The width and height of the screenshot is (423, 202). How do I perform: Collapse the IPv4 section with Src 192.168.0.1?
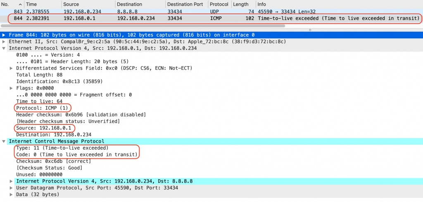pyautogui.click(x=4, y=48)
